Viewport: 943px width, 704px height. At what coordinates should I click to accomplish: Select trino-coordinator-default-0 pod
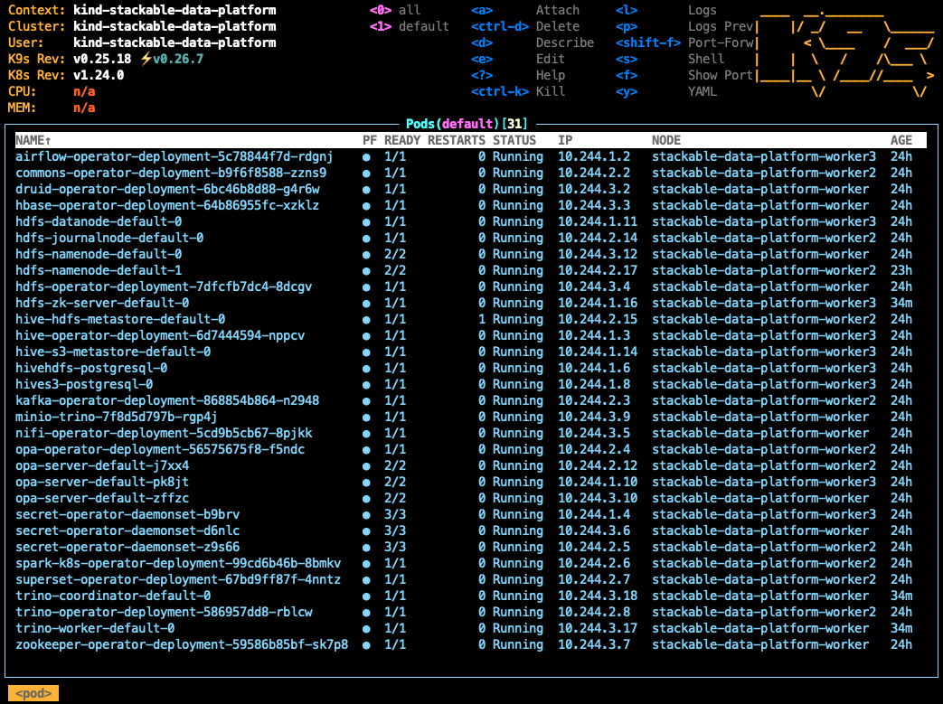click(470, 595)
